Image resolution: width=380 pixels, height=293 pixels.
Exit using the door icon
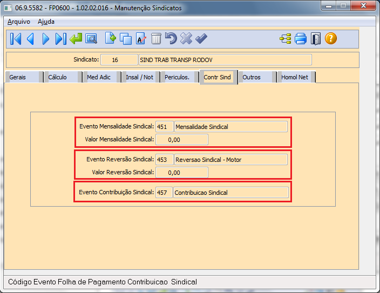tap(316, 39)
